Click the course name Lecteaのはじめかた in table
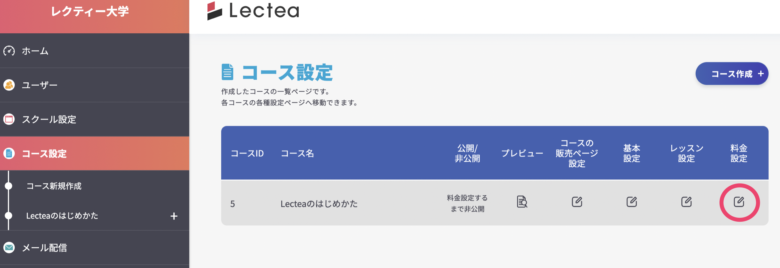This screenshot has width=780, height=268. 318,203
